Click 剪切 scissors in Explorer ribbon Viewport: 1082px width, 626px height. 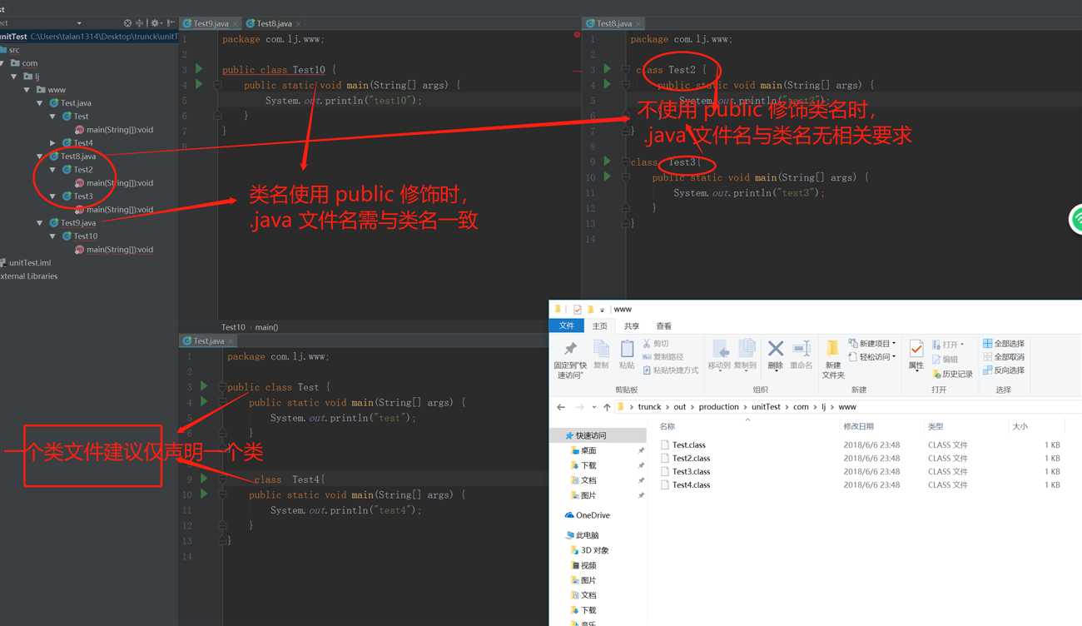(657, 344)
